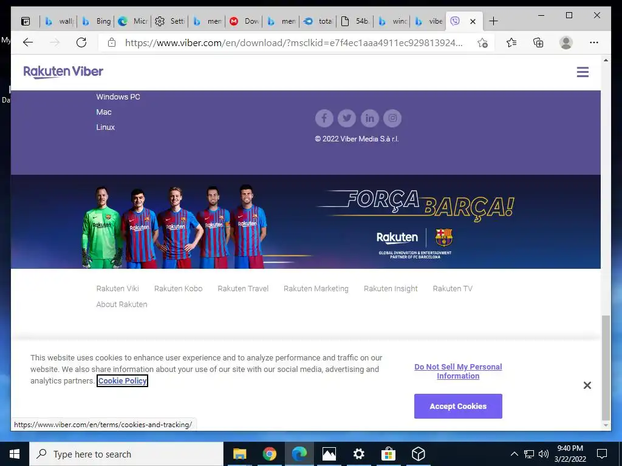The width and height of the screenshot is (622, 466).
Task: Open Viber's Instagram page icon
Action: [x=392, y=118]
